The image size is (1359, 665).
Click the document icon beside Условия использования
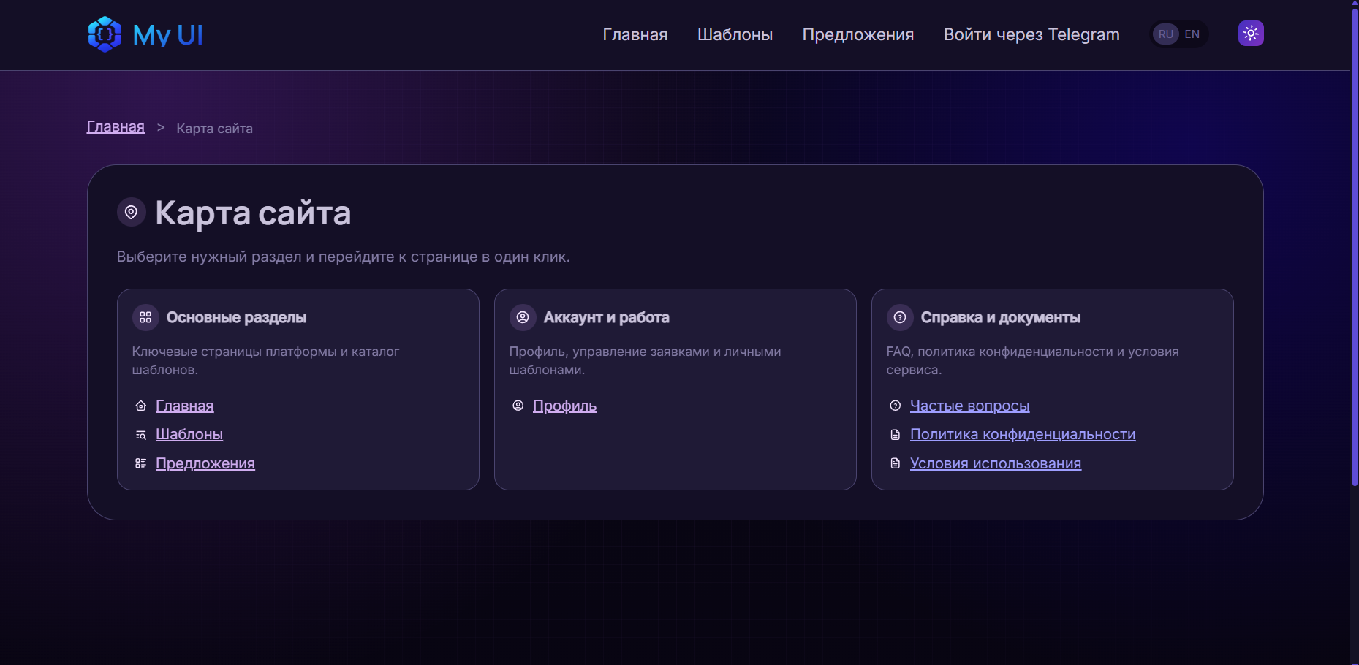click(896, 463)
